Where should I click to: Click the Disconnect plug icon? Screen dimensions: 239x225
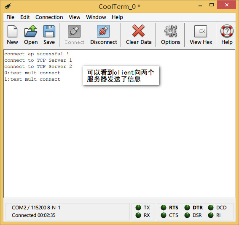coord(103,31)
